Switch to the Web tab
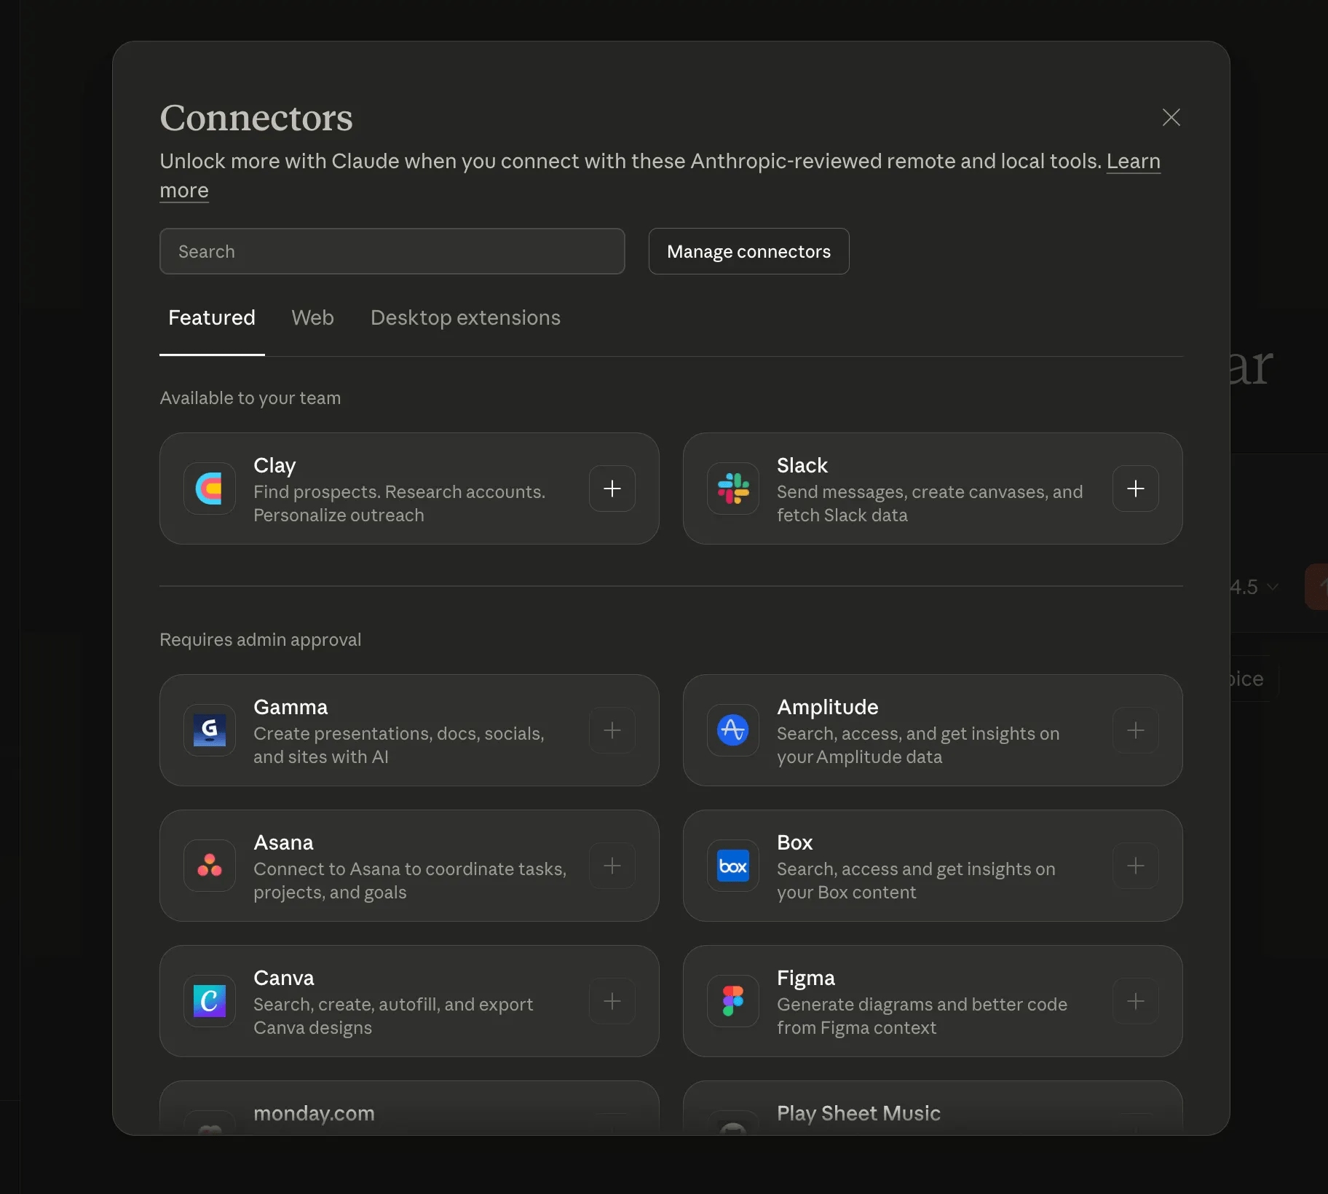 point(312,318)
